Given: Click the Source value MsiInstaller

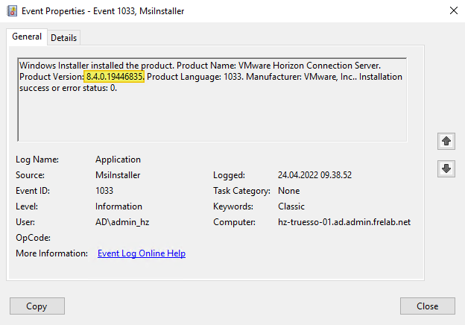Looking at the screenshot, I should point(118,175).
